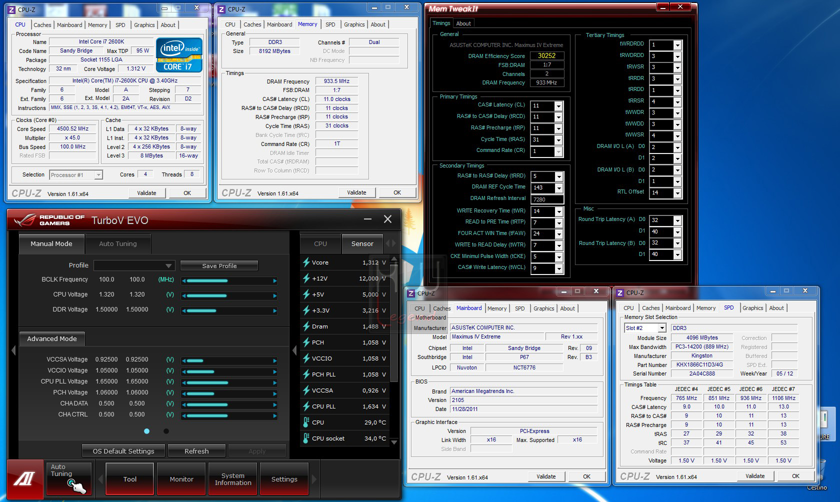Viewport: 840px width, 502px height.
Task: Click the Republic of Gamers logo in TurboV
Action: 49,220
